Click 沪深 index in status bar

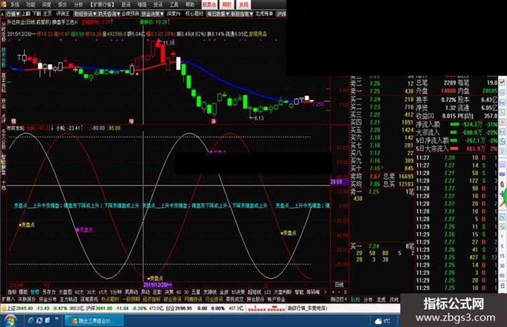coord(90,308)
